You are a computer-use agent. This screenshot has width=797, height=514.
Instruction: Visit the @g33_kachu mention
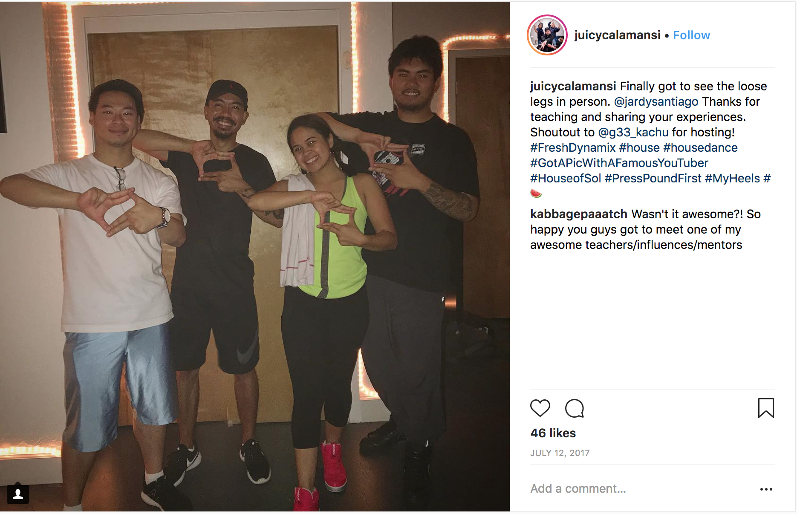[x=633, y=132]
